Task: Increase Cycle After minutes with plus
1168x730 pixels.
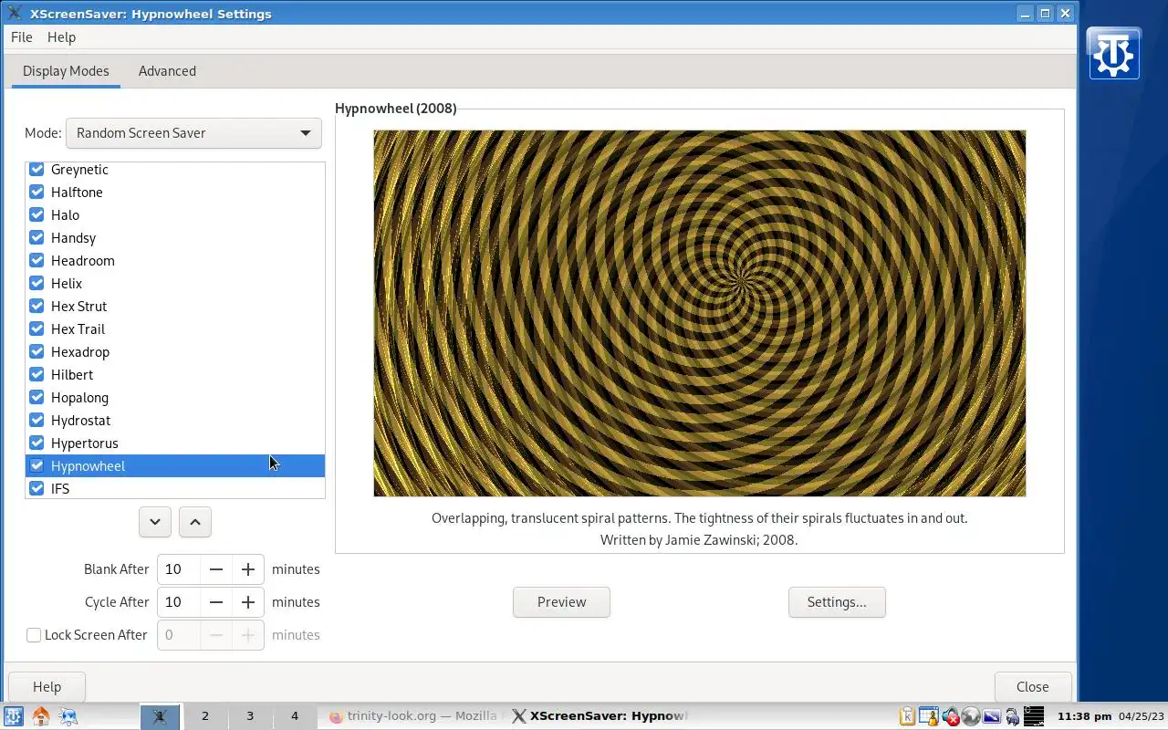Action: (x=248, y=602)
